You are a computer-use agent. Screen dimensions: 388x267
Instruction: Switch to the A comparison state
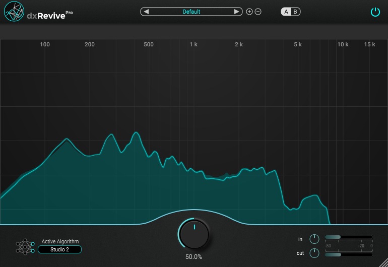click(x=286, y=12)
